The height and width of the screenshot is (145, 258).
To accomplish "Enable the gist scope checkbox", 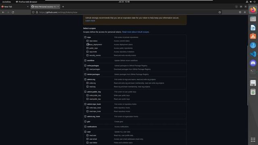I will [x=85, y=122].
